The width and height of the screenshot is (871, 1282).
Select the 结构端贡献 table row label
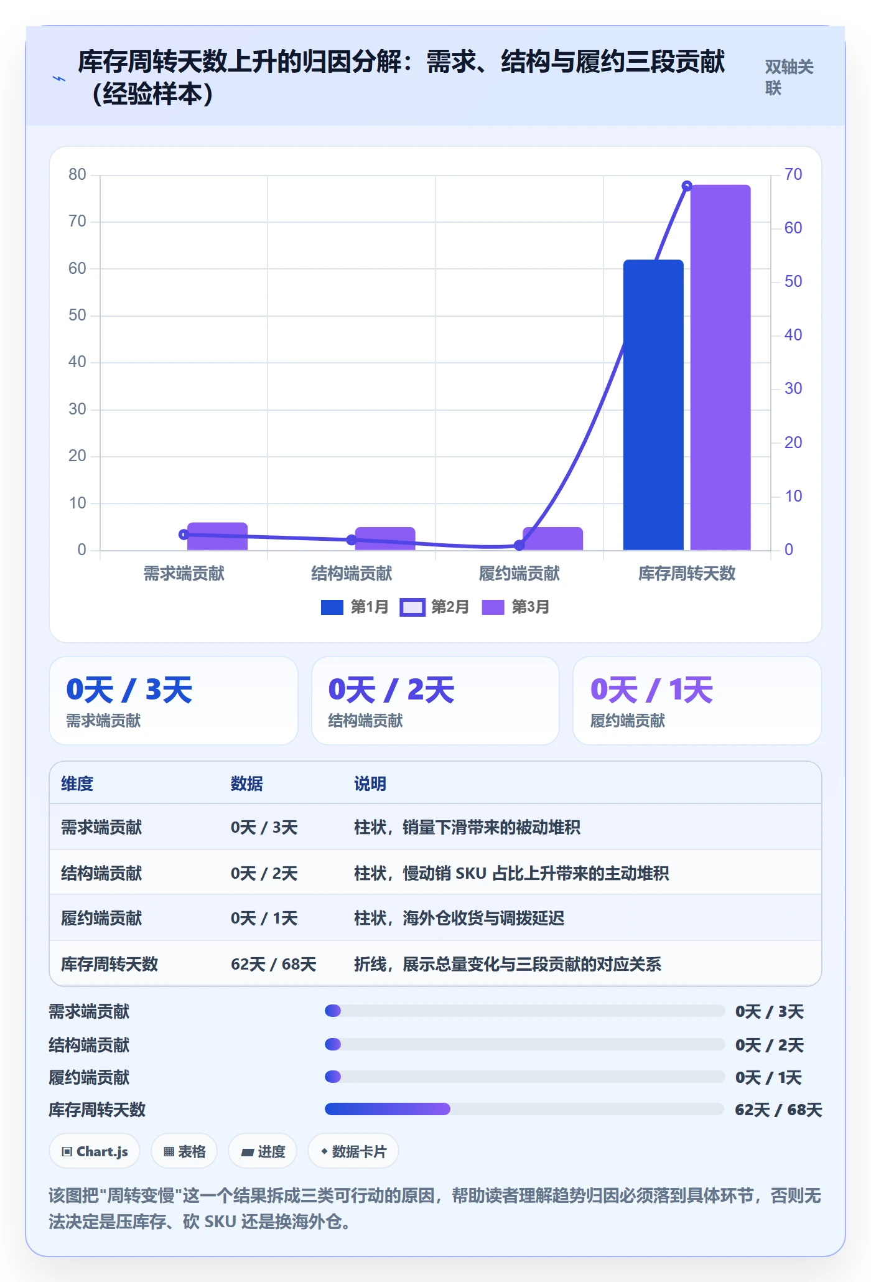click(101, 873)
